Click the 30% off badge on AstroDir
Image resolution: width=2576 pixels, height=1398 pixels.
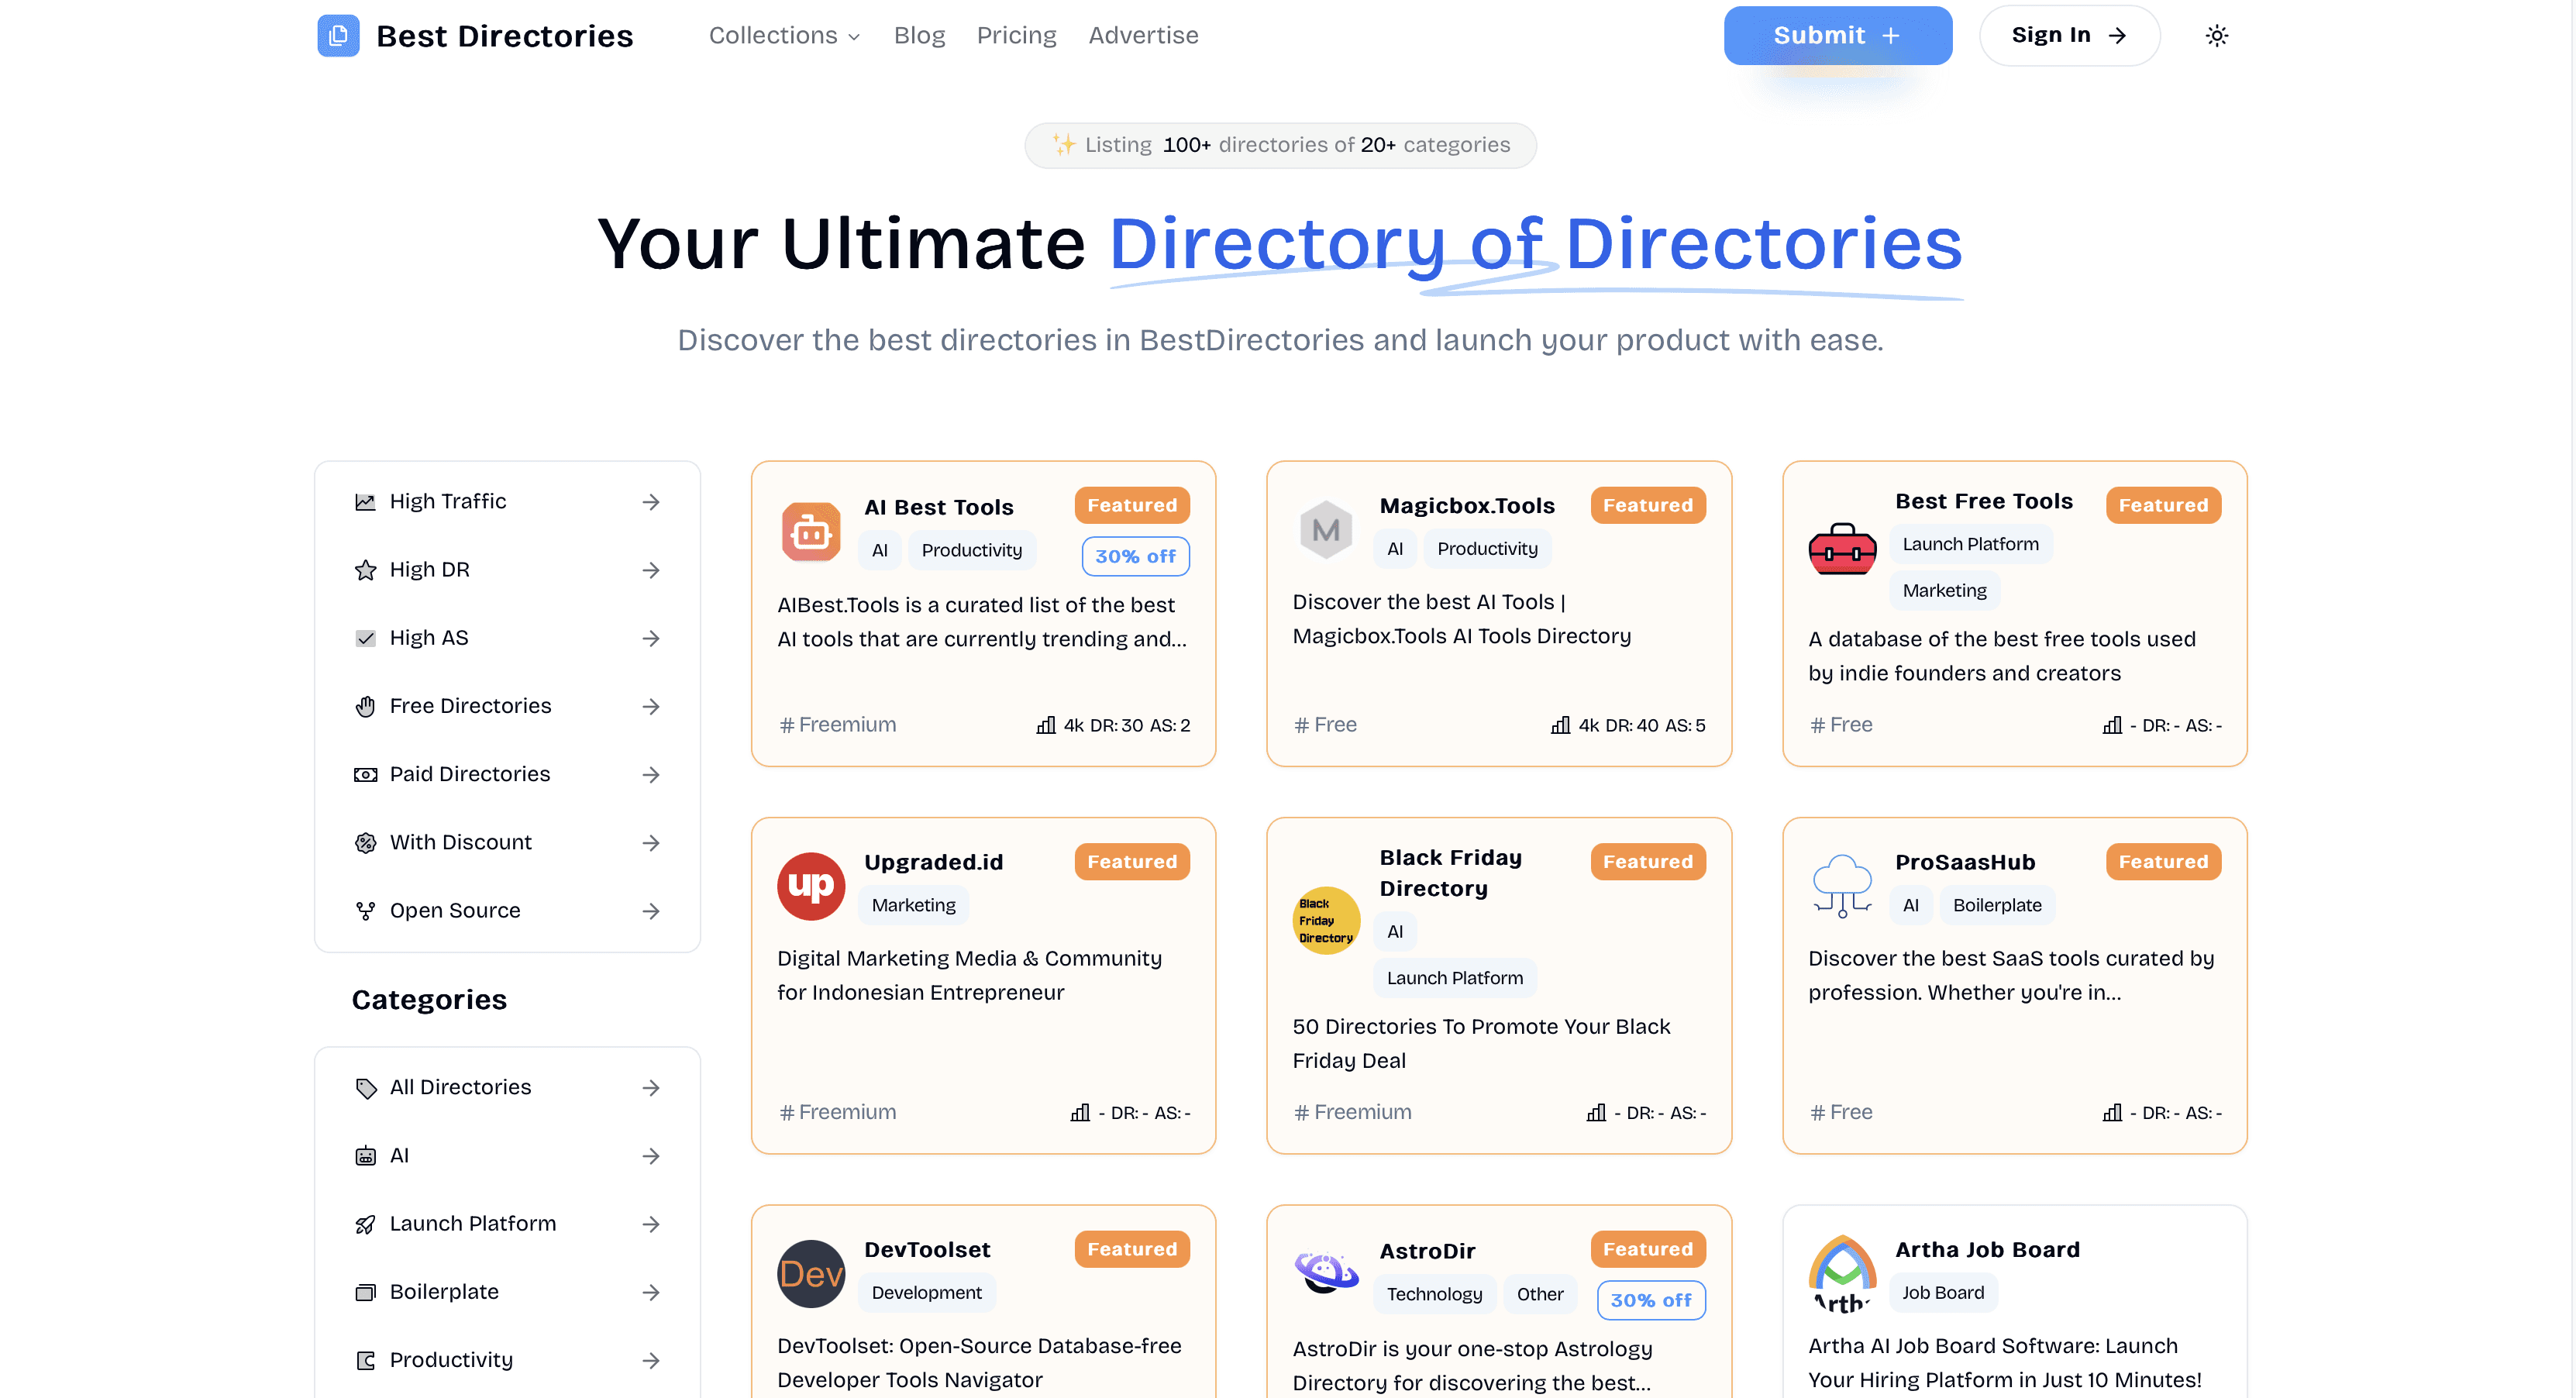coord(1651,1300)
